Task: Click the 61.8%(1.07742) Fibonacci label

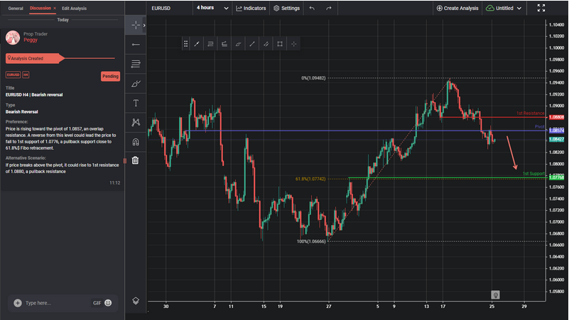Action: click(x=310, y=179)
